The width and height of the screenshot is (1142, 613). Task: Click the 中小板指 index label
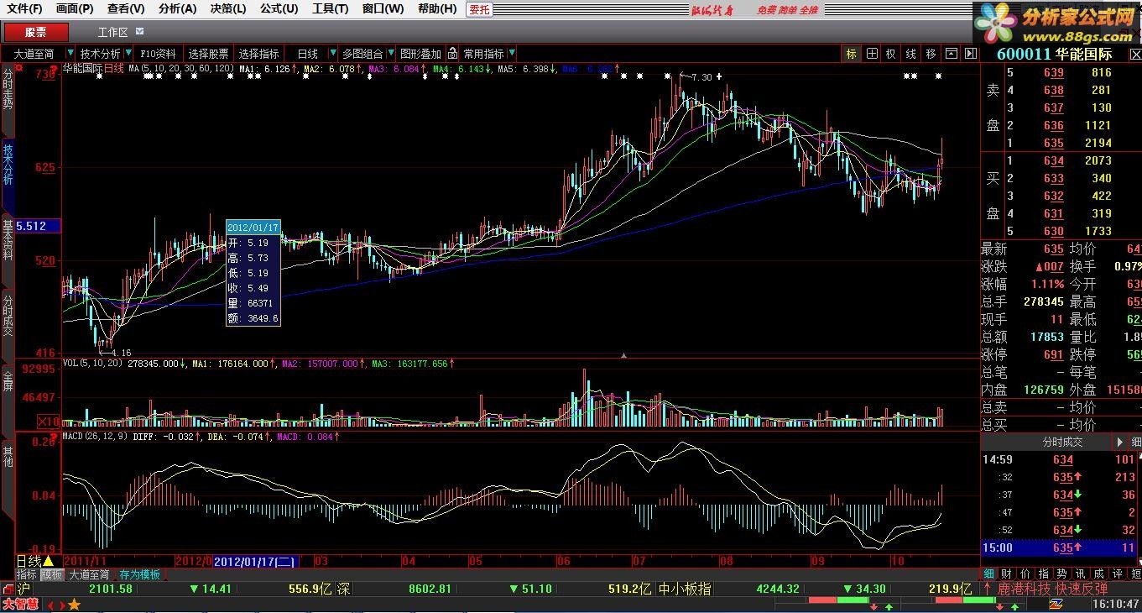[x=684, y=589]
